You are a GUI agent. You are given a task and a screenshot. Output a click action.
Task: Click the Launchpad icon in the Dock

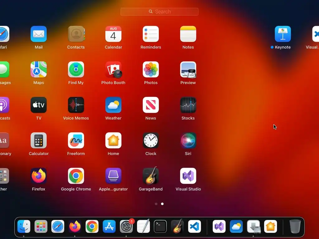point(41,227)
